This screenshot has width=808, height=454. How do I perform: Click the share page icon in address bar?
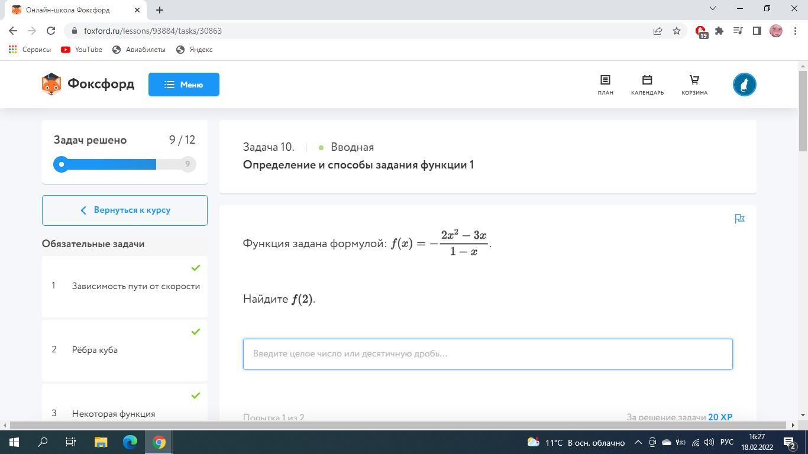coord(658,31)
